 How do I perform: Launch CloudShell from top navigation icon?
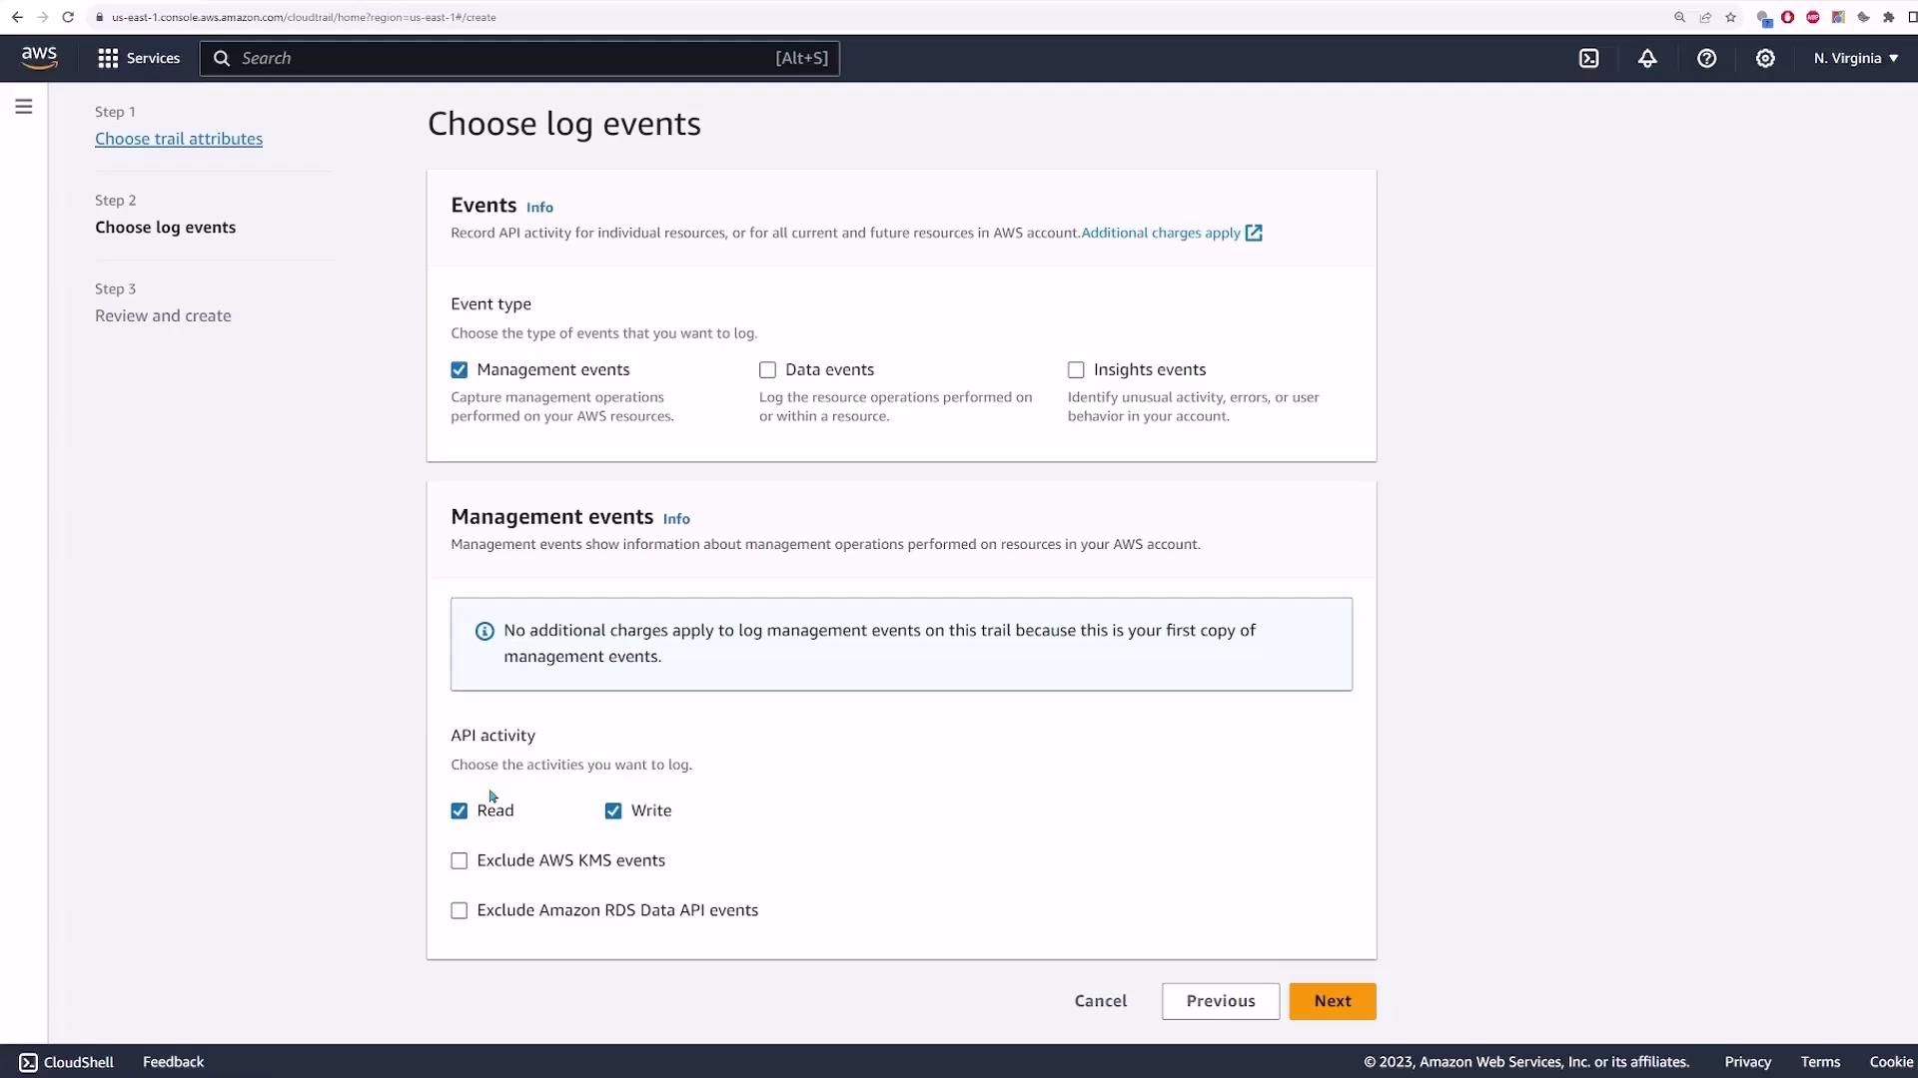1588,58
